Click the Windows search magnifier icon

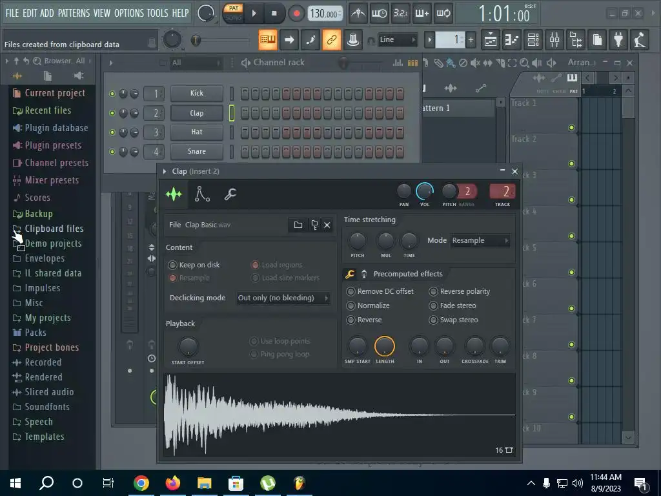tap(46, 483)
